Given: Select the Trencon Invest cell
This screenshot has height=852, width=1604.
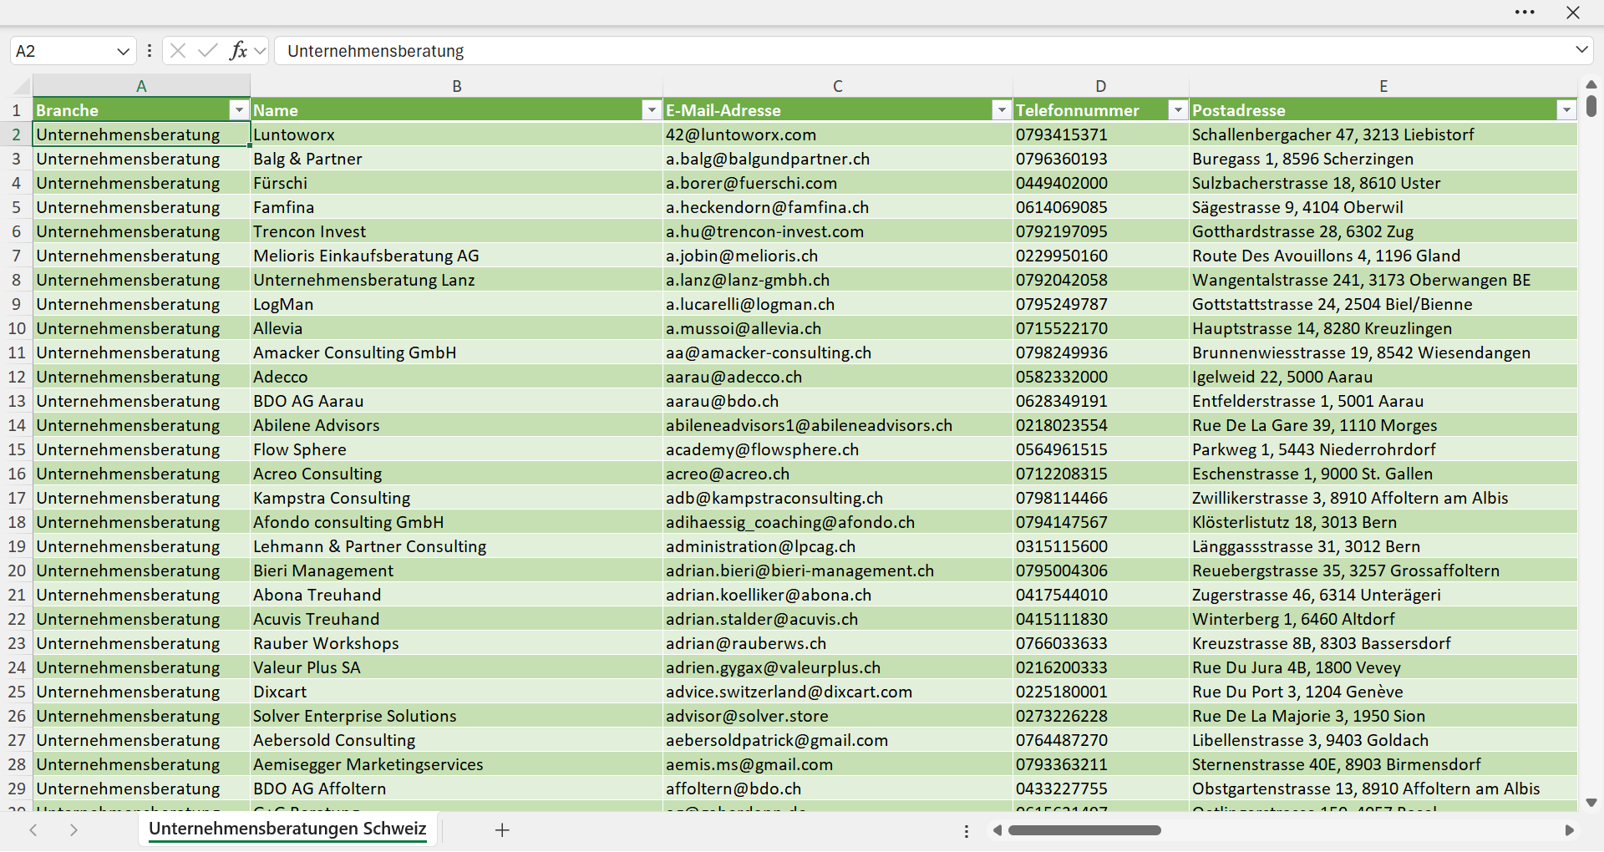Looking at the screenshot, I should point(457,231).
